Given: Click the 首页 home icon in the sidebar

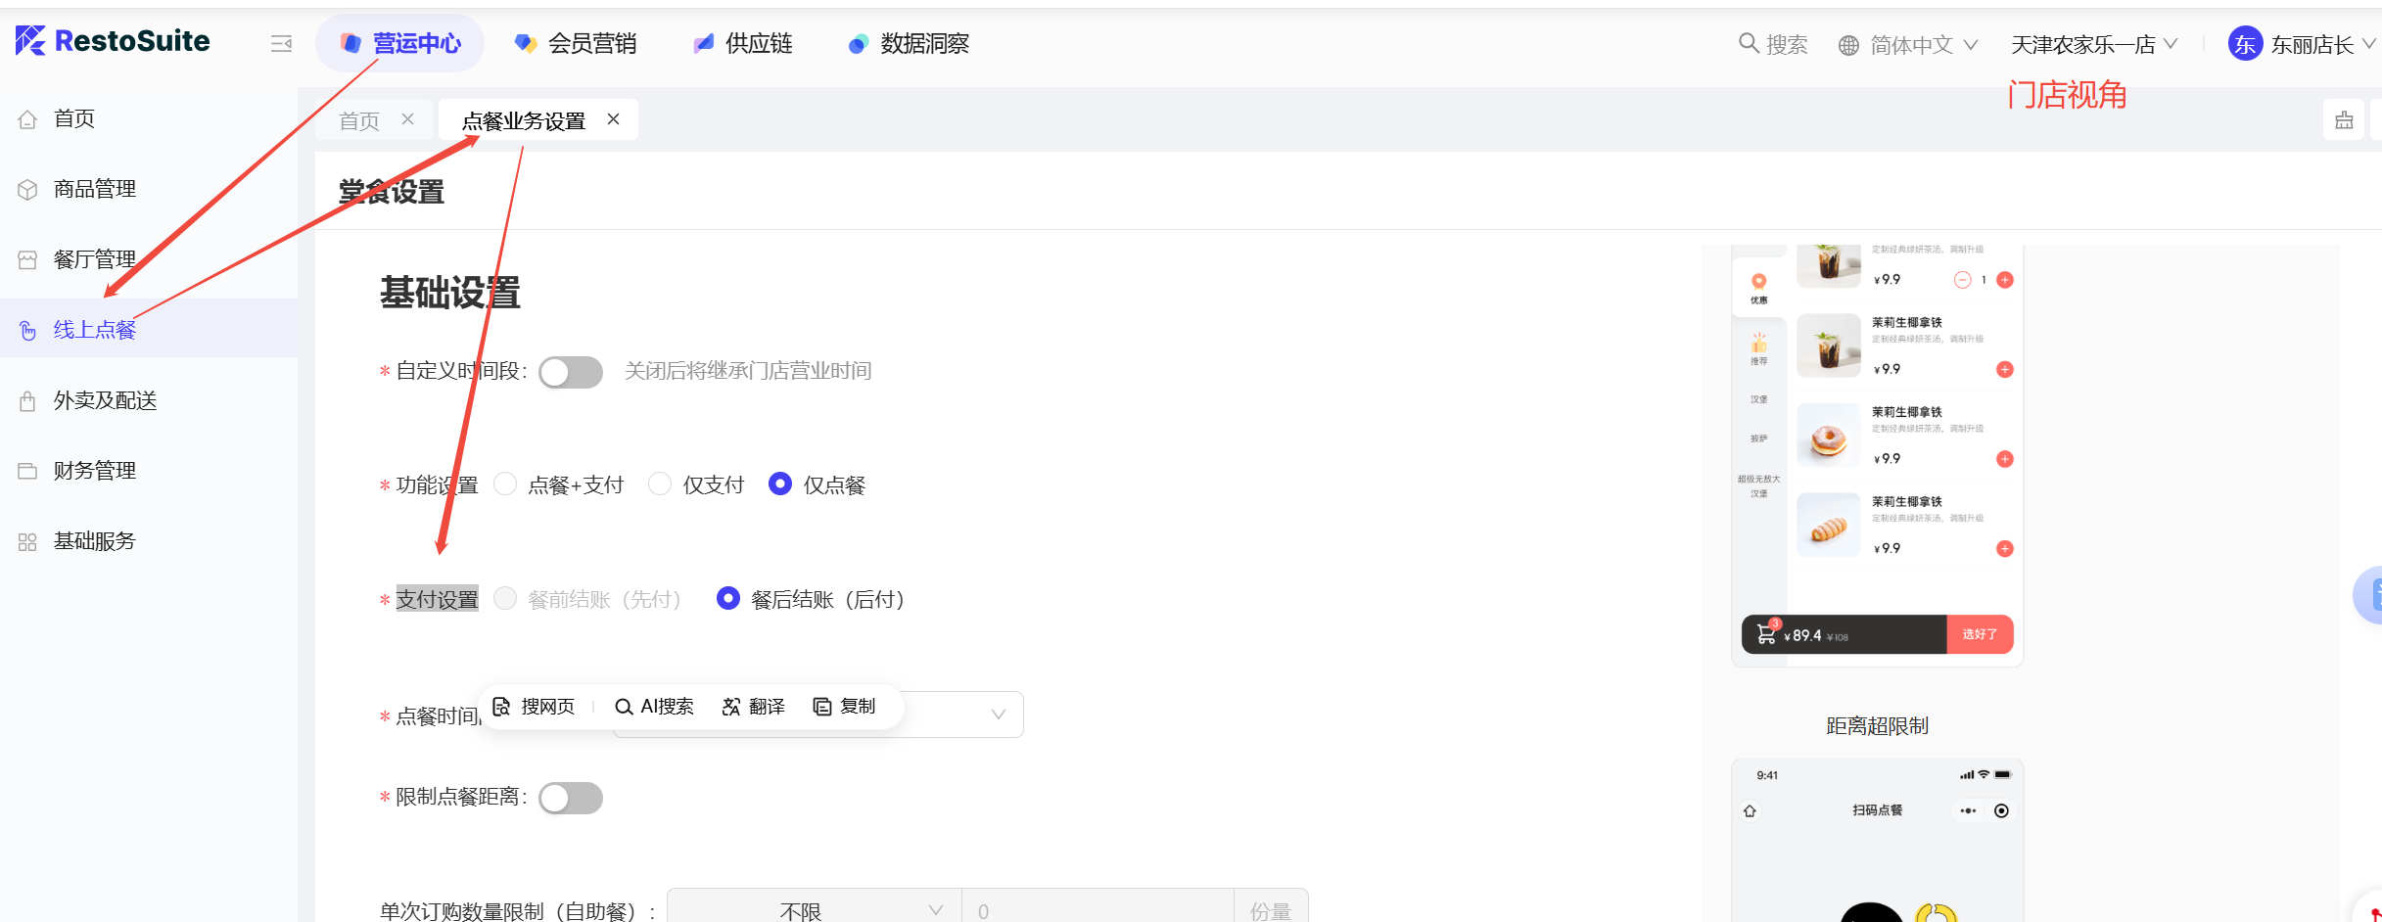Looking at the screenshot, I should tap(27, 119).
